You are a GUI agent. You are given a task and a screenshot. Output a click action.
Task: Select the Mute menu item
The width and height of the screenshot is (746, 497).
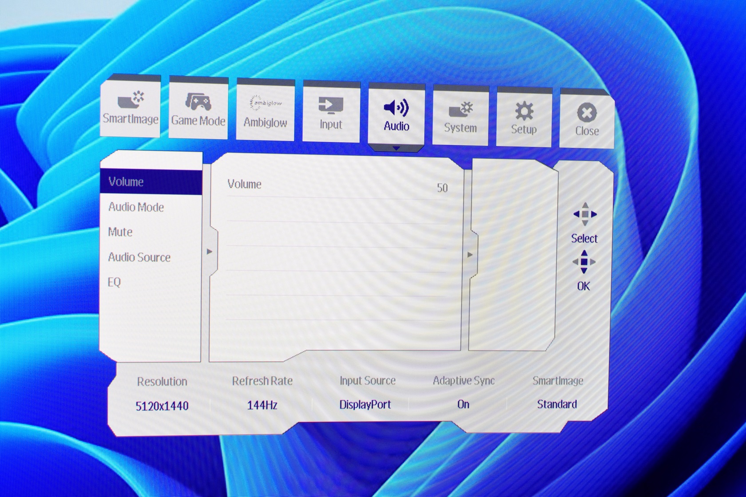(120, 232)
